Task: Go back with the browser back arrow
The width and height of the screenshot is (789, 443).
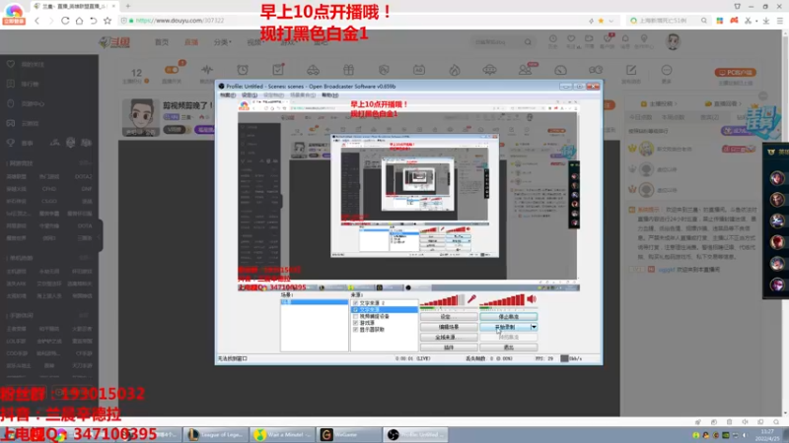Action: 37,21
